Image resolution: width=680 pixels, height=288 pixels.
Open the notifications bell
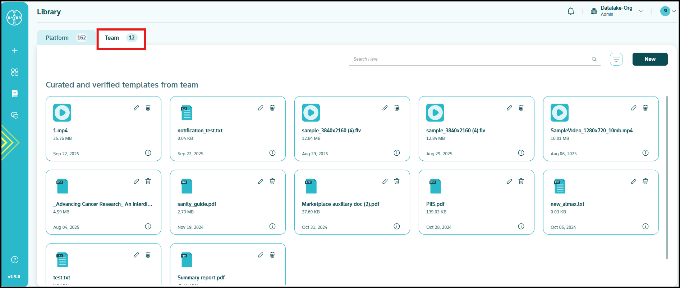click(570, 11)
